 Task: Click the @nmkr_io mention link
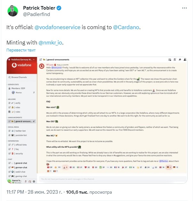50,43
